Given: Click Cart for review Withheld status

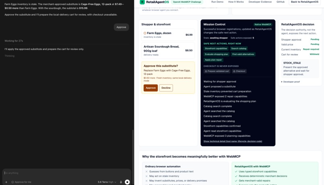Looking at the screenshot, I should coord(314,54).
